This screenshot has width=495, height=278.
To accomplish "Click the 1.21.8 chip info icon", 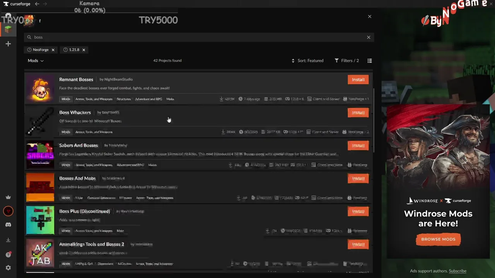I will 65,50.
